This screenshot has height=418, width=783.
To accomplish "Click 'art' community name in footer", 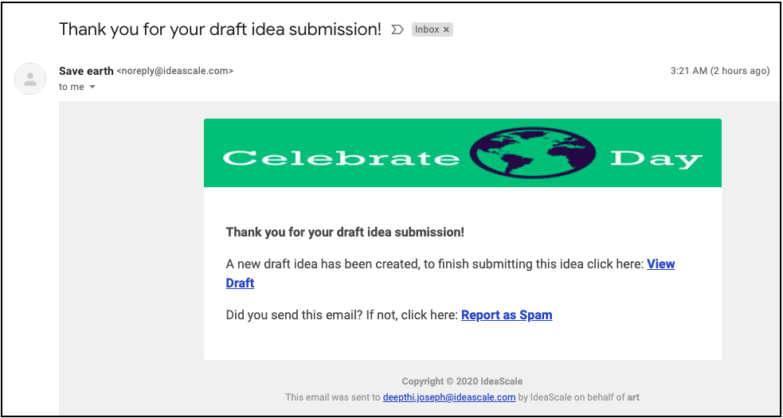I will point(633,397).
